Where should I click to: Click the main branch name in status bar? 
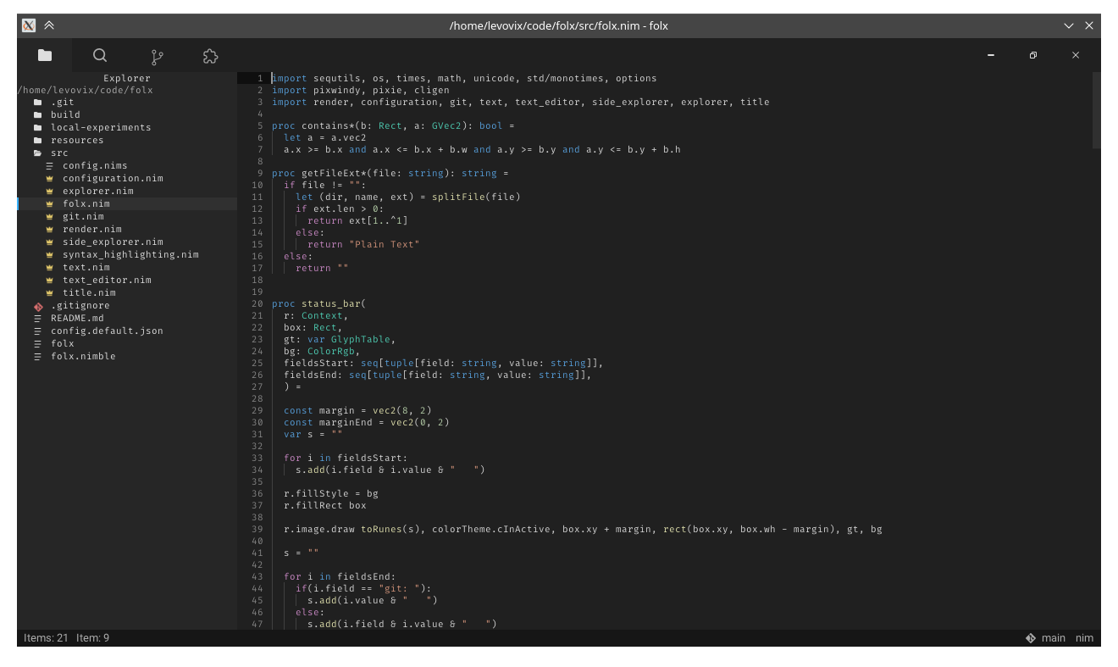[x=1054, y=638]
